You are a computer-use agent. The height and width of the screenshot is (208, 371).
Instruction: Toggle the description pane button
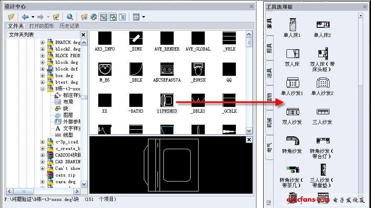click(x=122, y=17)
